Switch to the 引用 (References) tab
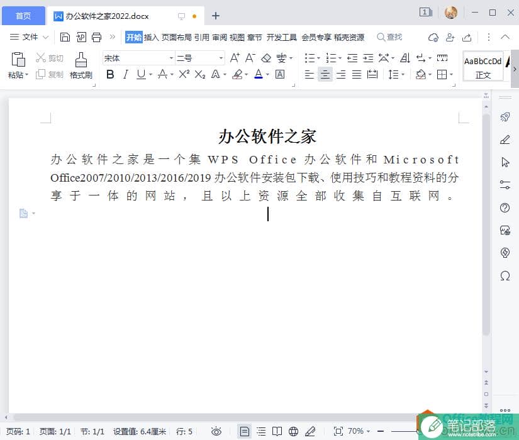Screen dimensions: 519x440 coord(201,37)
